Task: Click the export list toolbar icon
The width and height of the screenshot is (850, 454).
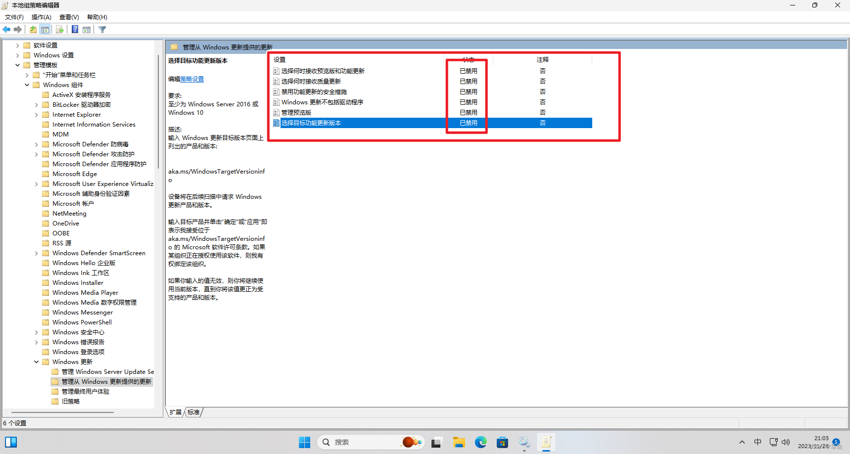Action: [x=60, y=30]
